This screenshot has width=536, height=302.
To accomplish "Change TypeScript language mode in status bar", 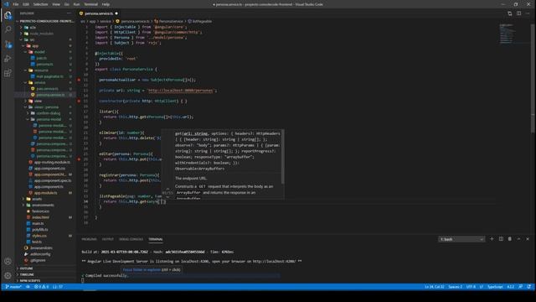I will 495,287.
